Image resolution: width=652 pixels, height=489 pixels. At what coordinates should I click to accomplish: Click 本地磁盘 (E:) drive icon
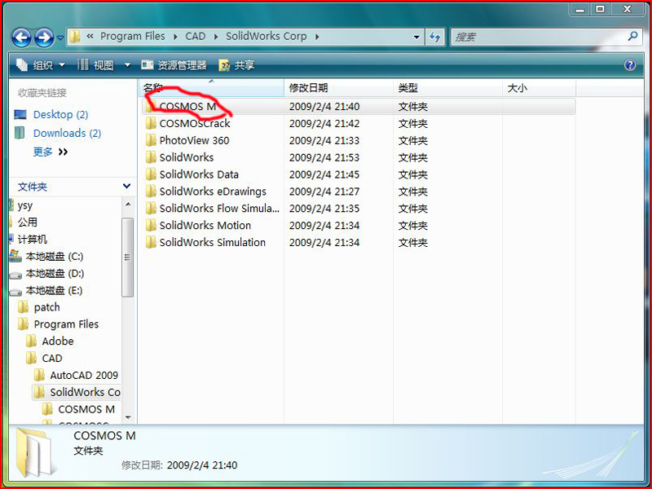(15, 291)
